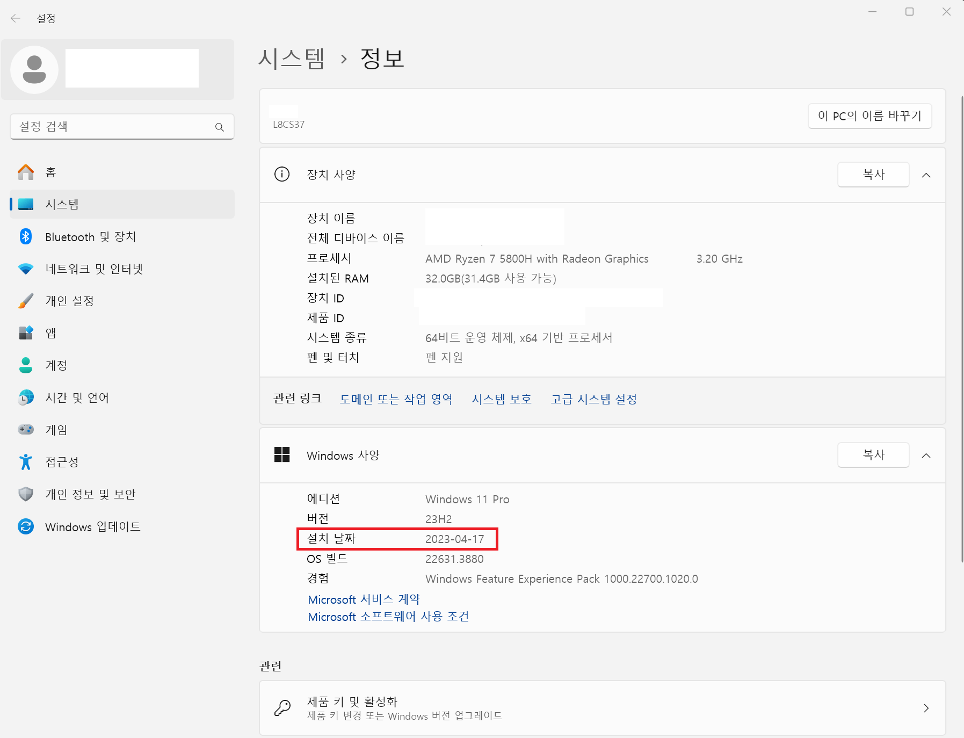964x738 pixels.
Task: Click the personalization paintbrush icon
Action: [x=26, y=301]
